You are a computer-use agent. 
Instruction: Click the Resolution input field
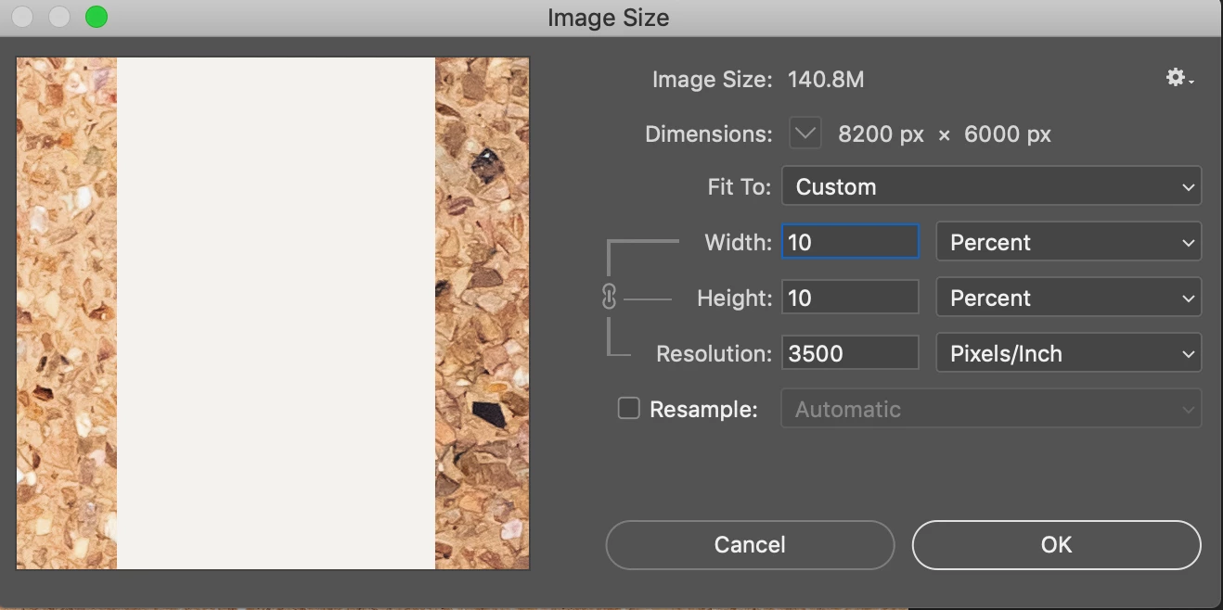coord(850,353)
